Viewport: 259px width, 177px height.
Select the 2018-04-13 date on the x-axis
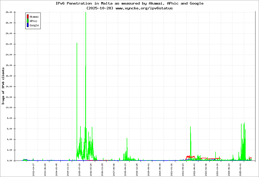coord(125,169)
